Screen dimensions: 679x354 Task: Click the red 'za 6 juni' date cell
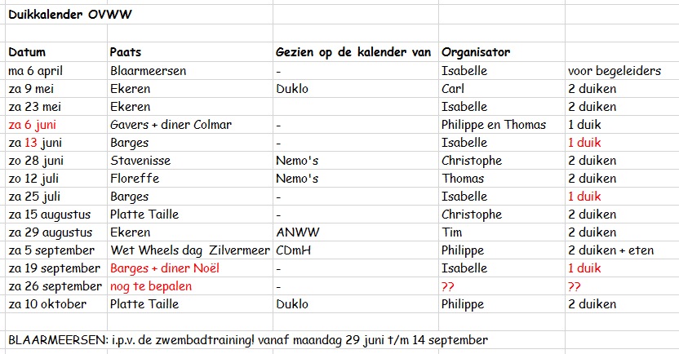pos(56,125)
